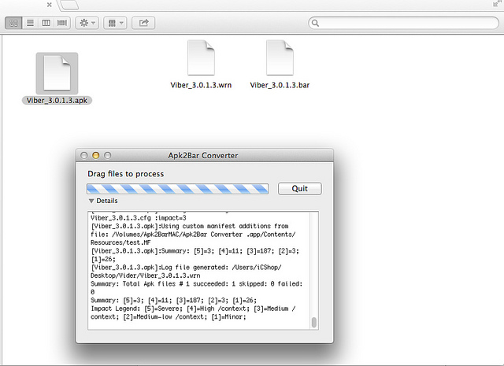Click the Viber_3.0.1.3.apk file name
504x366 pixels.
pyautogui.click(x=57, y=101)
